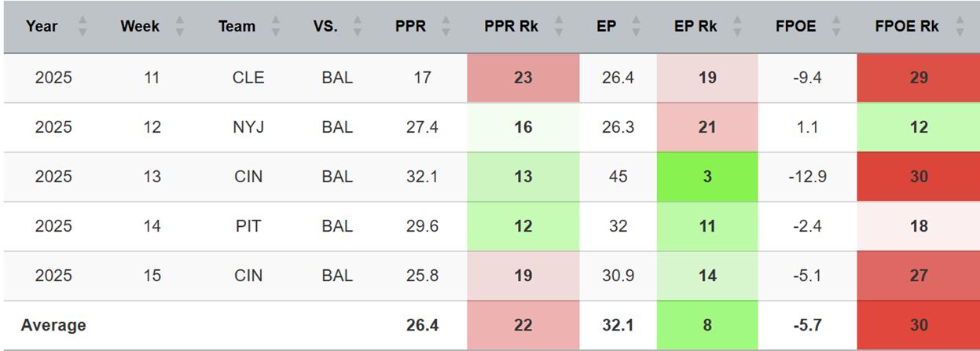The image size is (980, 351).
Task: Click the Average row label
Action: [53, 325]
